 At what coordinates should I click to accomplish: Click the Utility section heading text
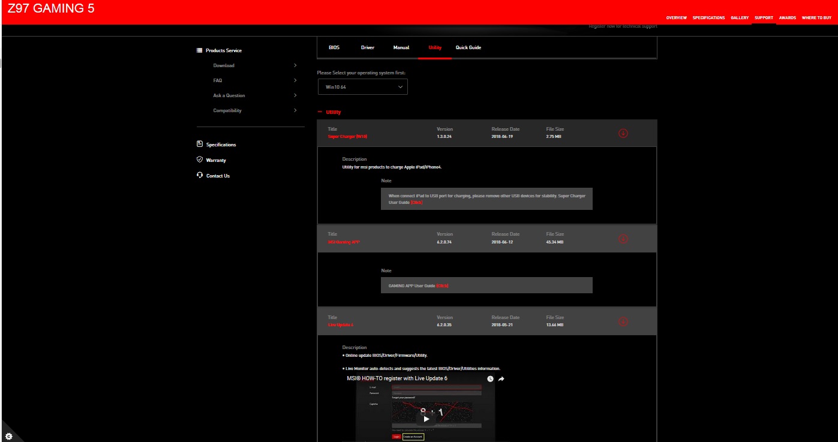click(333, 112)
